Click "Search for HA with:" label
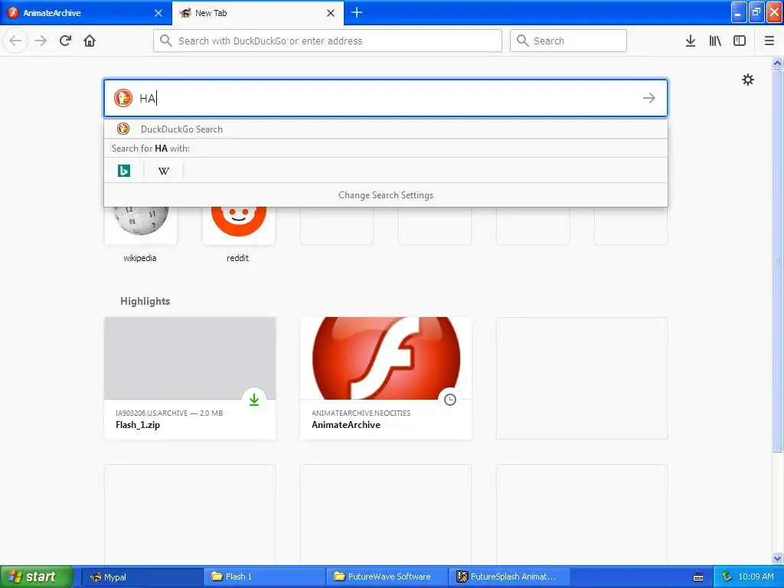 coord(151,148)
